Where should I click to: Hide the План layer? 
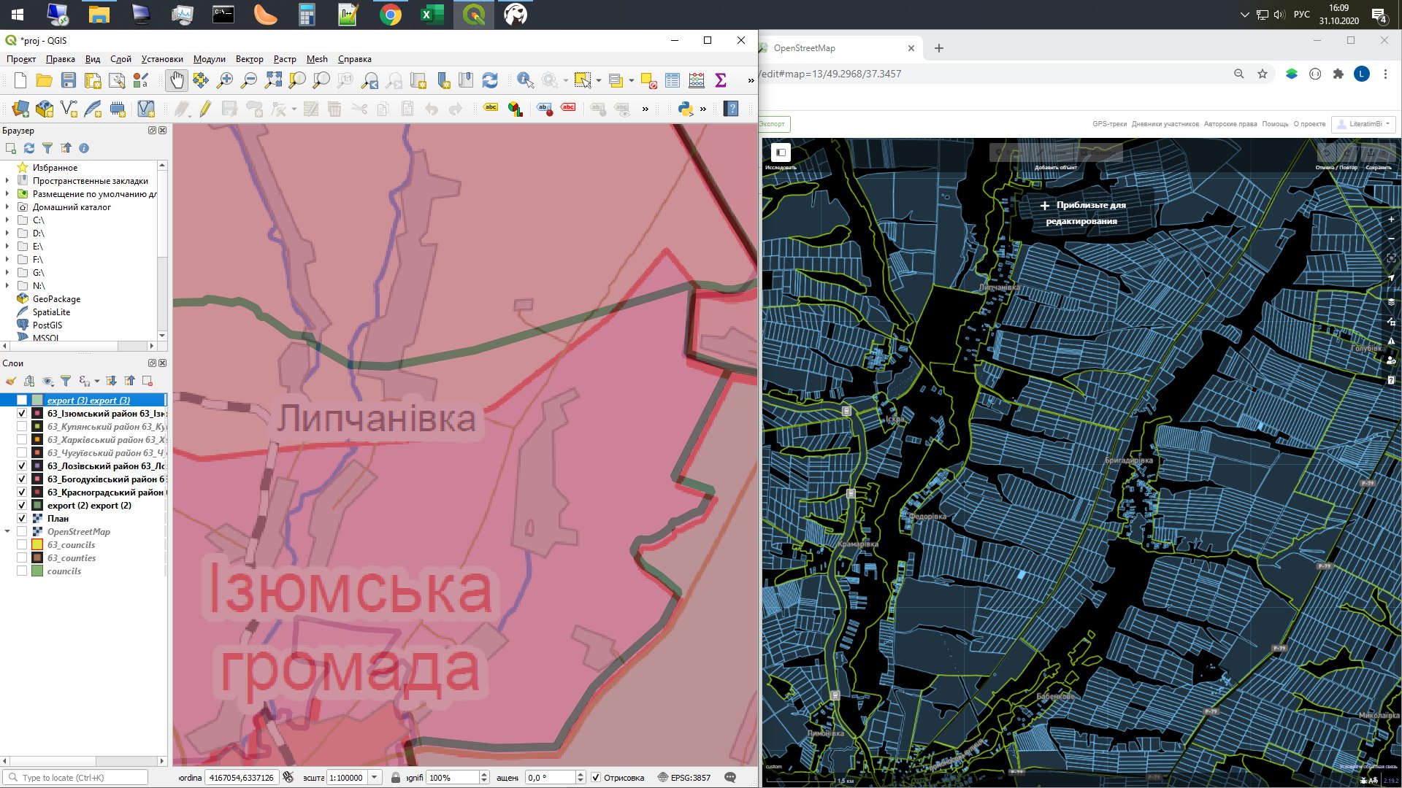(22, 518)
